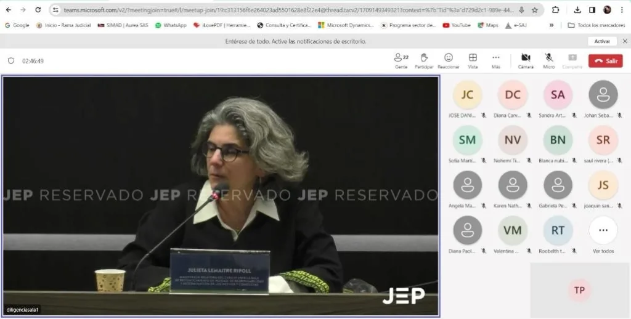Select participant DC Diana Carv avatar
The width and height of the screenshot is (631, 319).
[x=513, y=95]
